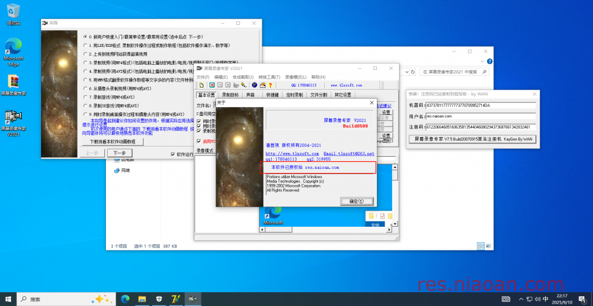
Task: Click the yellow question mark help icon
Action: coord(270,85)
